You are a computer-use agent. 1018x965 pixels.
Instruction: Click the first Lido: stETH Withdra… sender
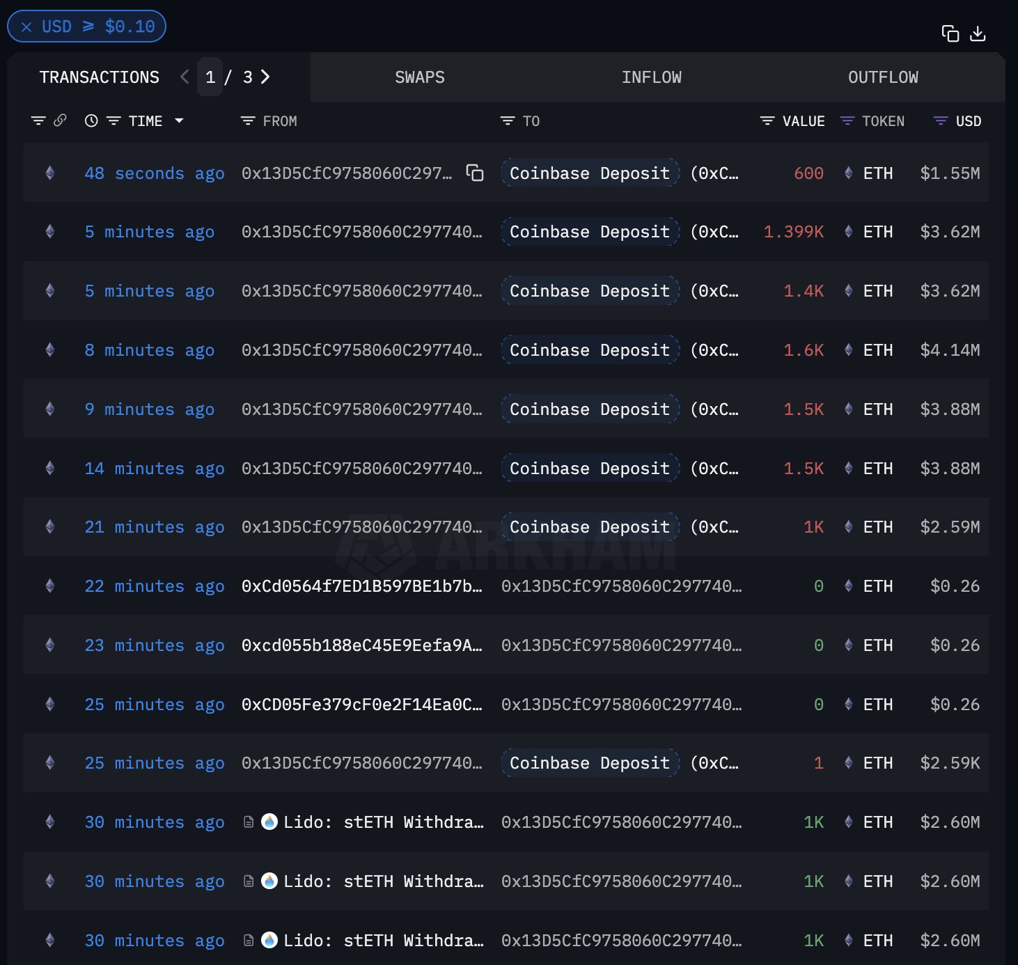[383, 822]
